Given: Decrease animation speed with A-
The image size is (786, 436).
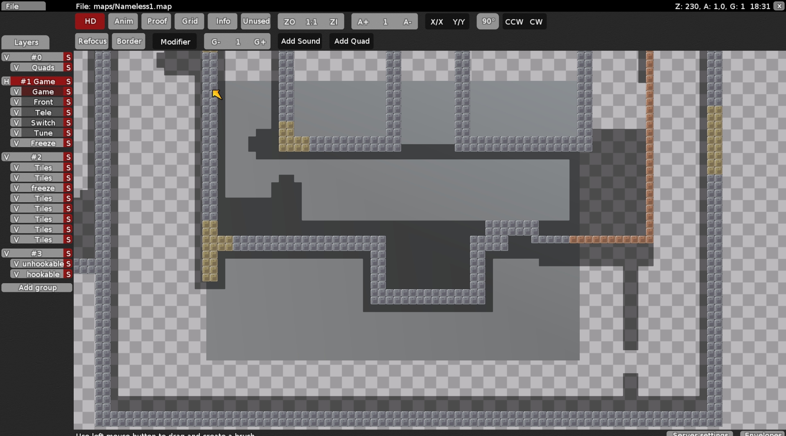Looking at the screenshot, I should click(407, 21).
